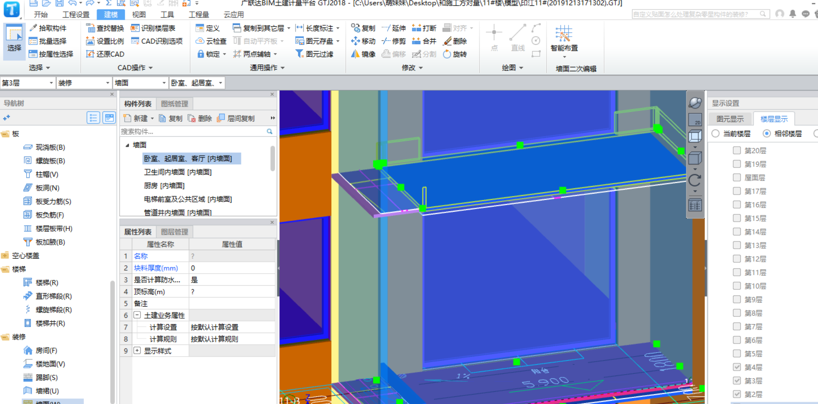The height and width of the screenshot is (404, 818).
Task: Open the 工程设置 ribbon tab
Action: [x=76, y=14]
